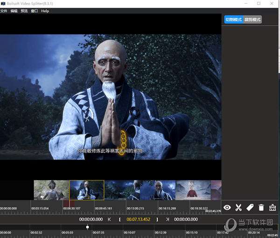The image size is (280, 238).
Task: Click the 00:15:10 mark on lower timeline
Action: click(192, 233)
